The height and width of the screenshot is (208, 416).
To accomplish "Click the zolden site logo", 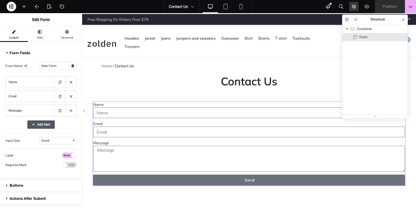I will tap(102, 43).
